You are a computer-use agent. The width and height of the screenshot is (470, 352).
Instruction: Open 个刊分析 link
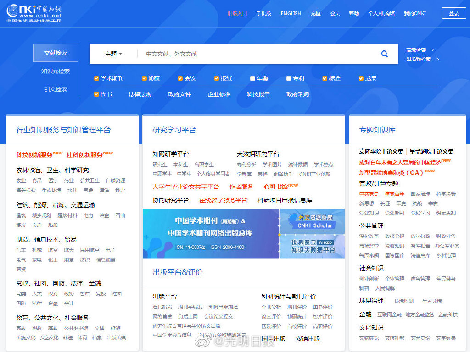point(271,307)
